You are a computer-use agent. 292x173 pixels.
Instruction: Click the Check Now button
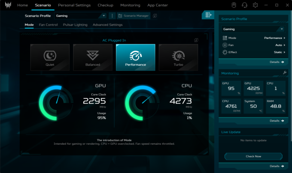pyautogui.click(x=253, y=156)
